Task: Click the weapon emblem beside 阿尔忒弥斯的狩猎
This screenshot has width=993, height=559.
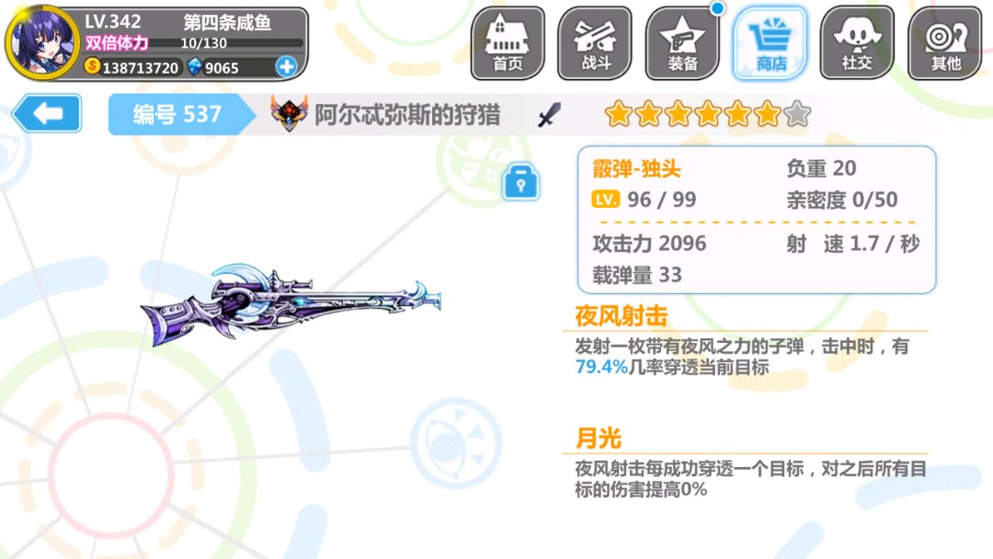Action: (289, 113)
